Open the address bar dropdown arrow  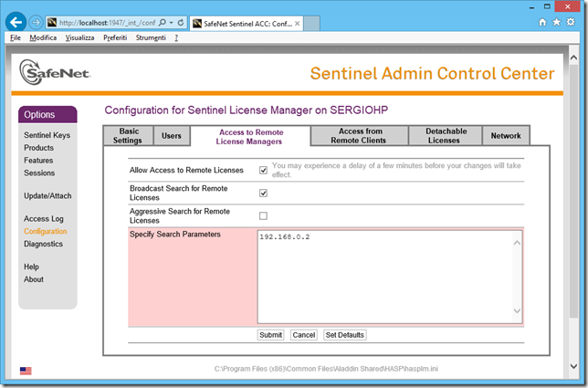pyautogui.click(x=171, y=23)
